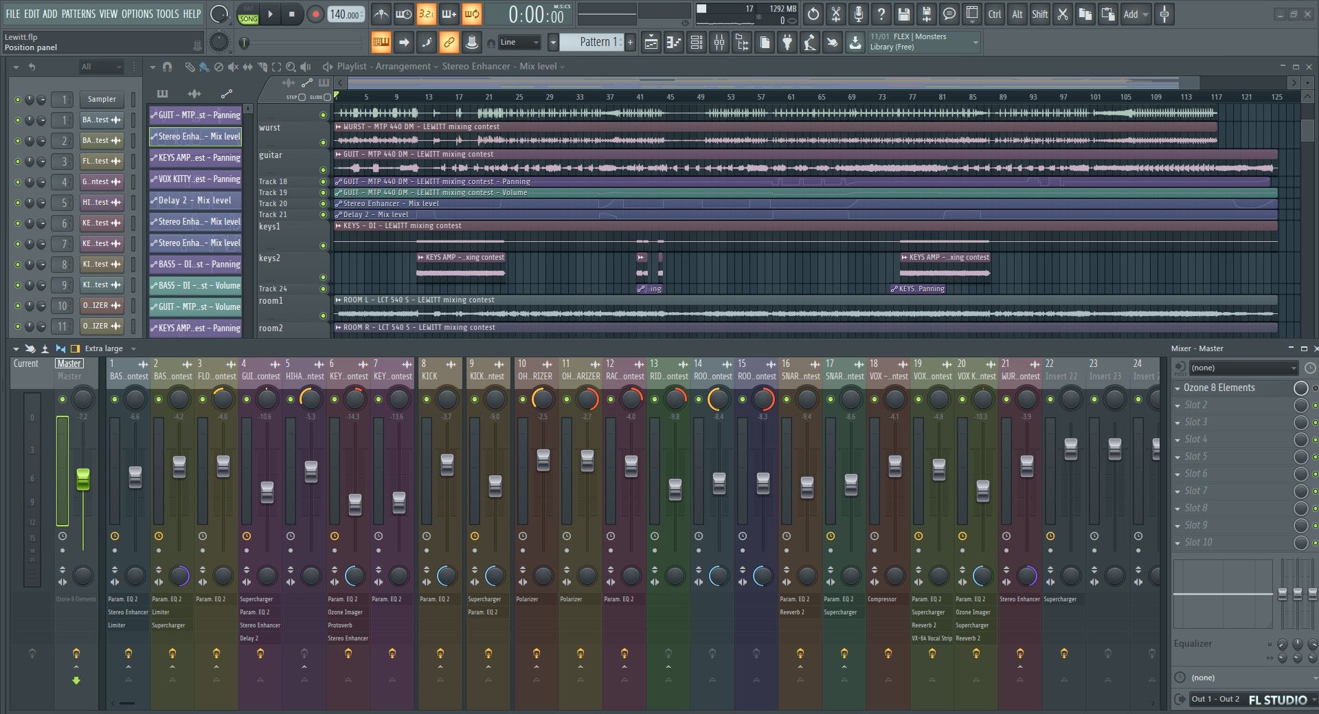The width and height of the screenshot is (1319, 714).
Task: Start playback with the Play button
Action: click(270, 14)
